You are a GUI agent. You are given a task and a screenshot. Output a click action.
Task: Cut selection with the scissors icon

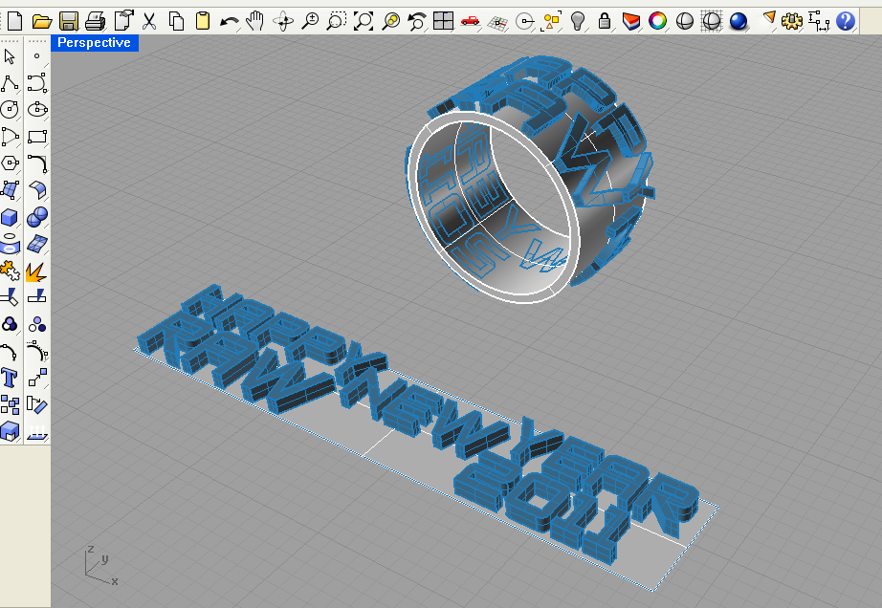149,21
